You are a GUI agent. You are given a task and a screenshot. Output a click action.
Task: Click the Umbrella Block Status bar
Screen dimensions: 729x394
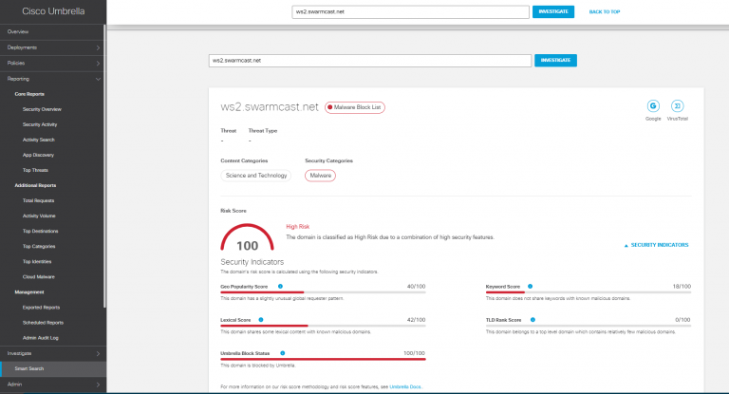pyautogui.click(x=323, y=360)
